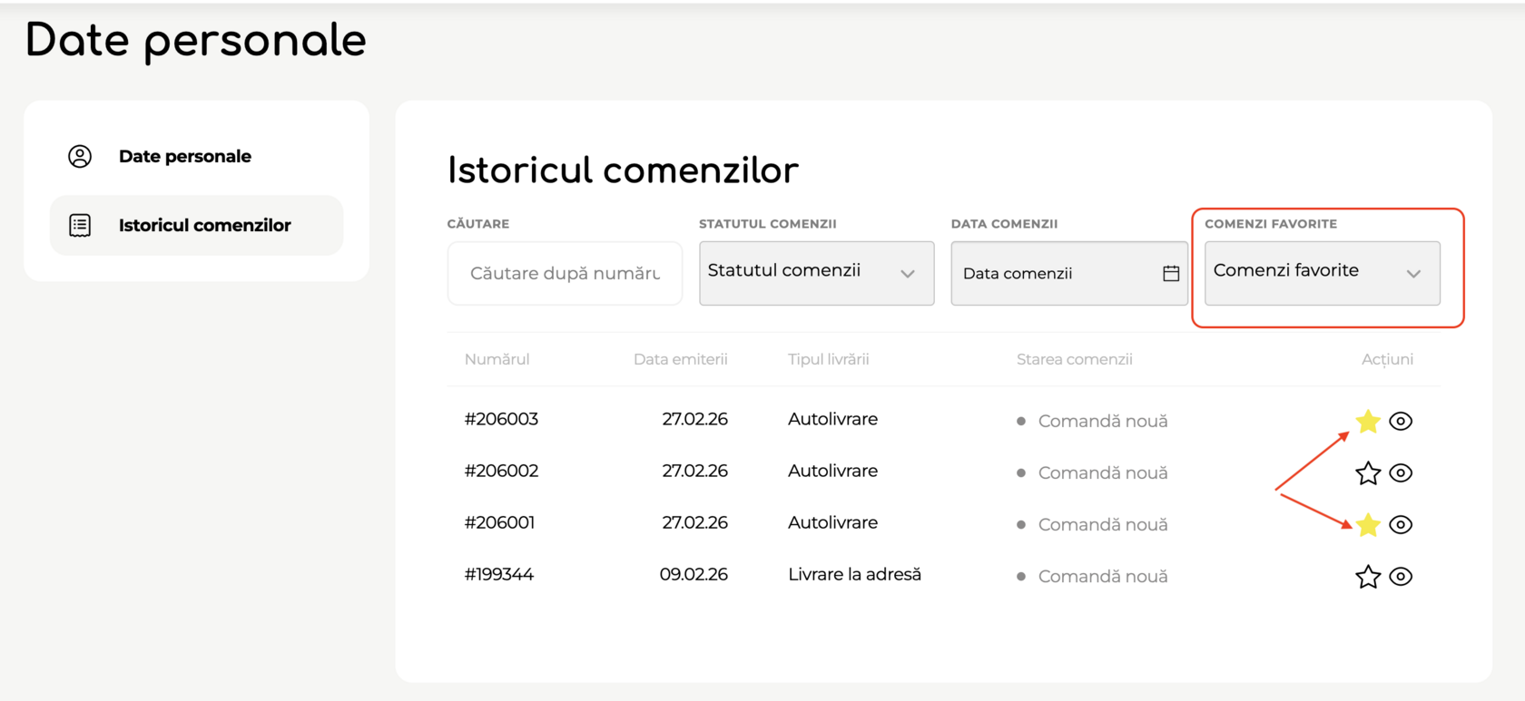Focus the Căutare după număr search field
Image resolution: width=1525 pixels, height=701 pixels.
pyautogui.click(x=565, y=273)
